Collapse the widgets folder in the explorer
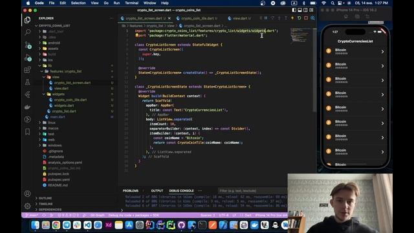The width and height of the screenshot is (414, 233). pyautogui.click(x=58, y=94)
